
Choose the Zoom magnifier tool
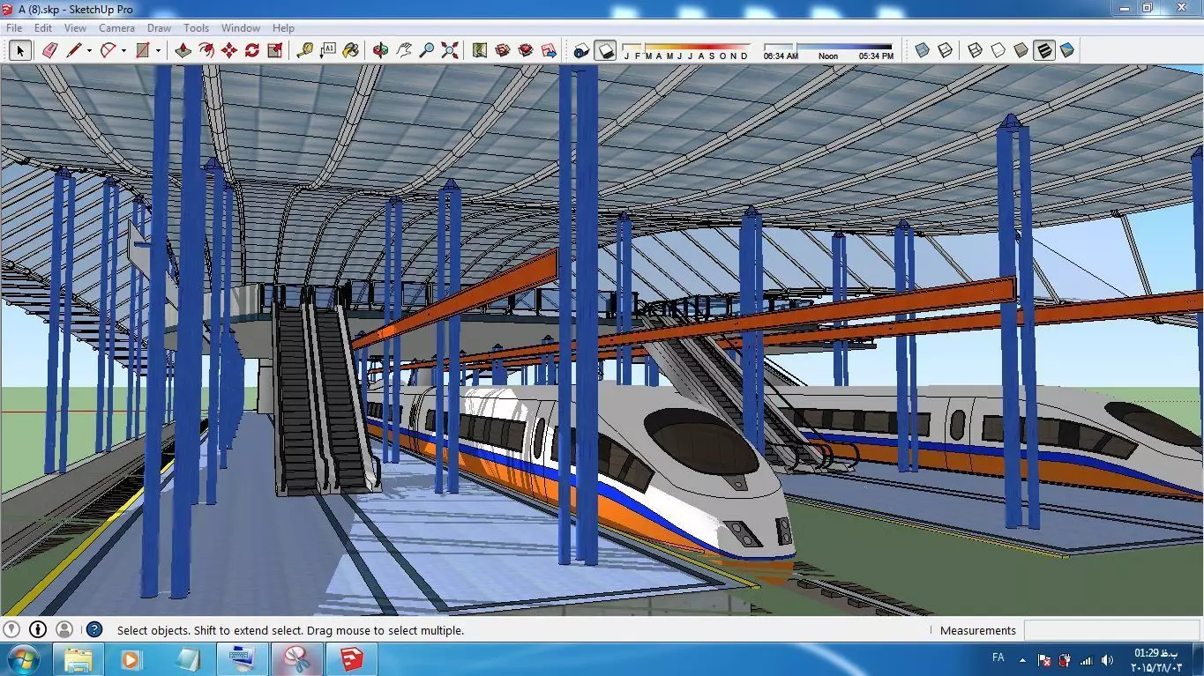(427, 50)
